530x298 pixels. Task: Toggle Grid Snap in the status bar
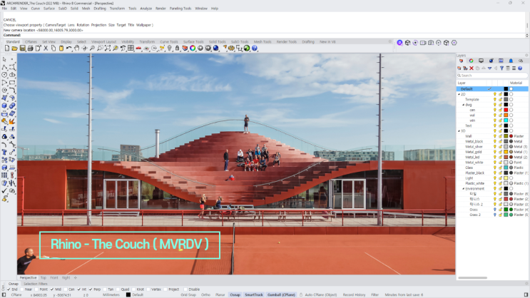tap(188, 294)
